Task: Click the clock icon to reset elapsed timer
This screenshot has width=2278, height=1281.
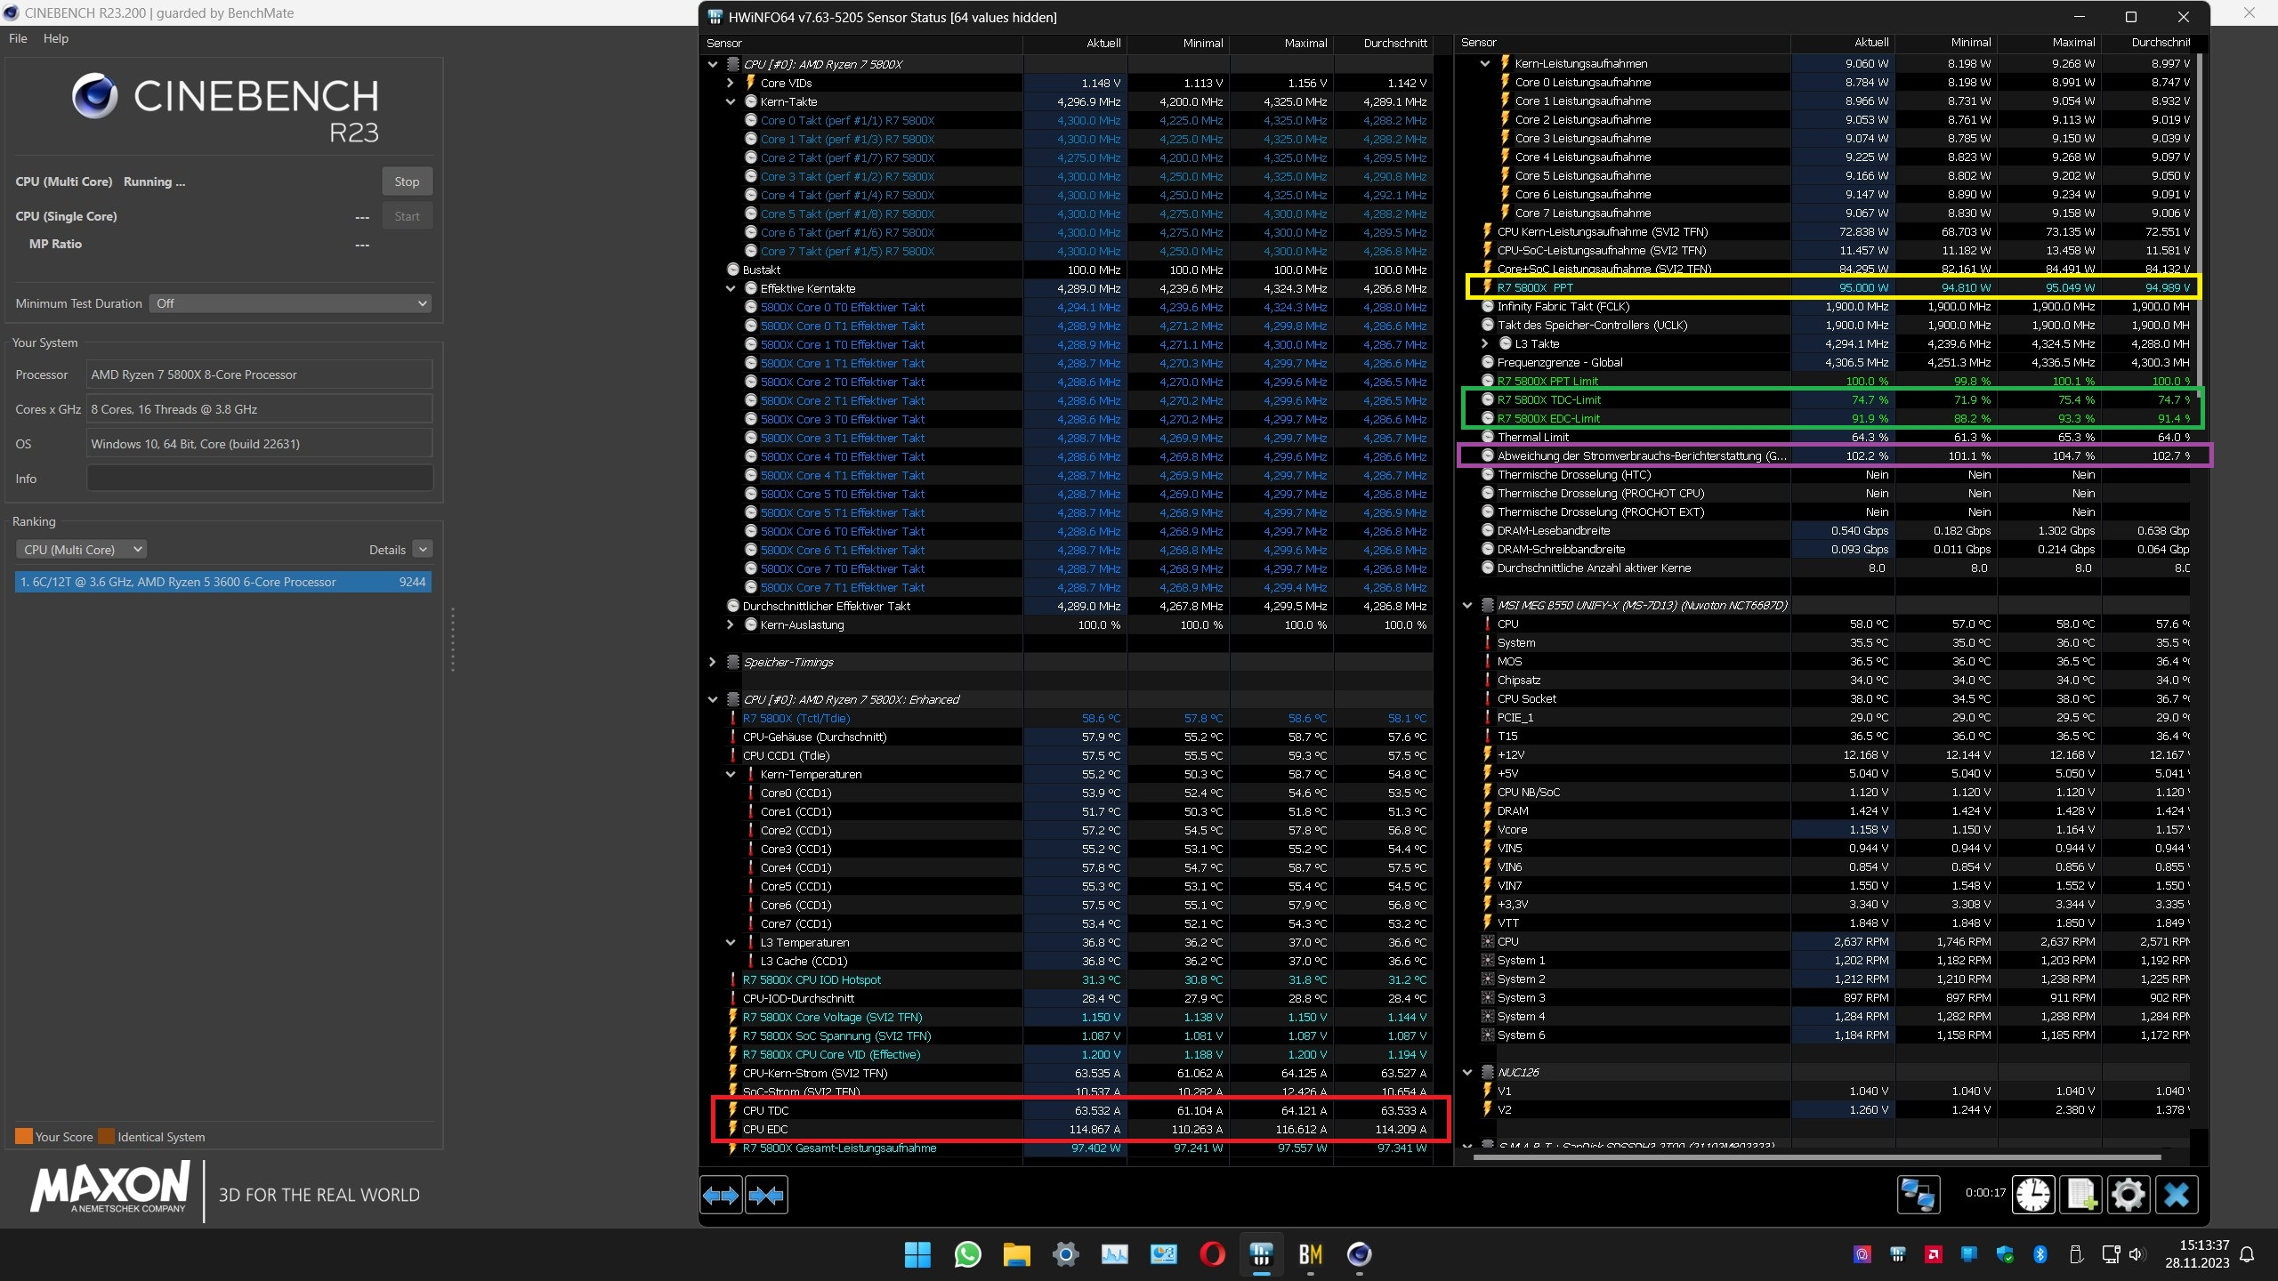Action: click(x=2033, y=1195)
